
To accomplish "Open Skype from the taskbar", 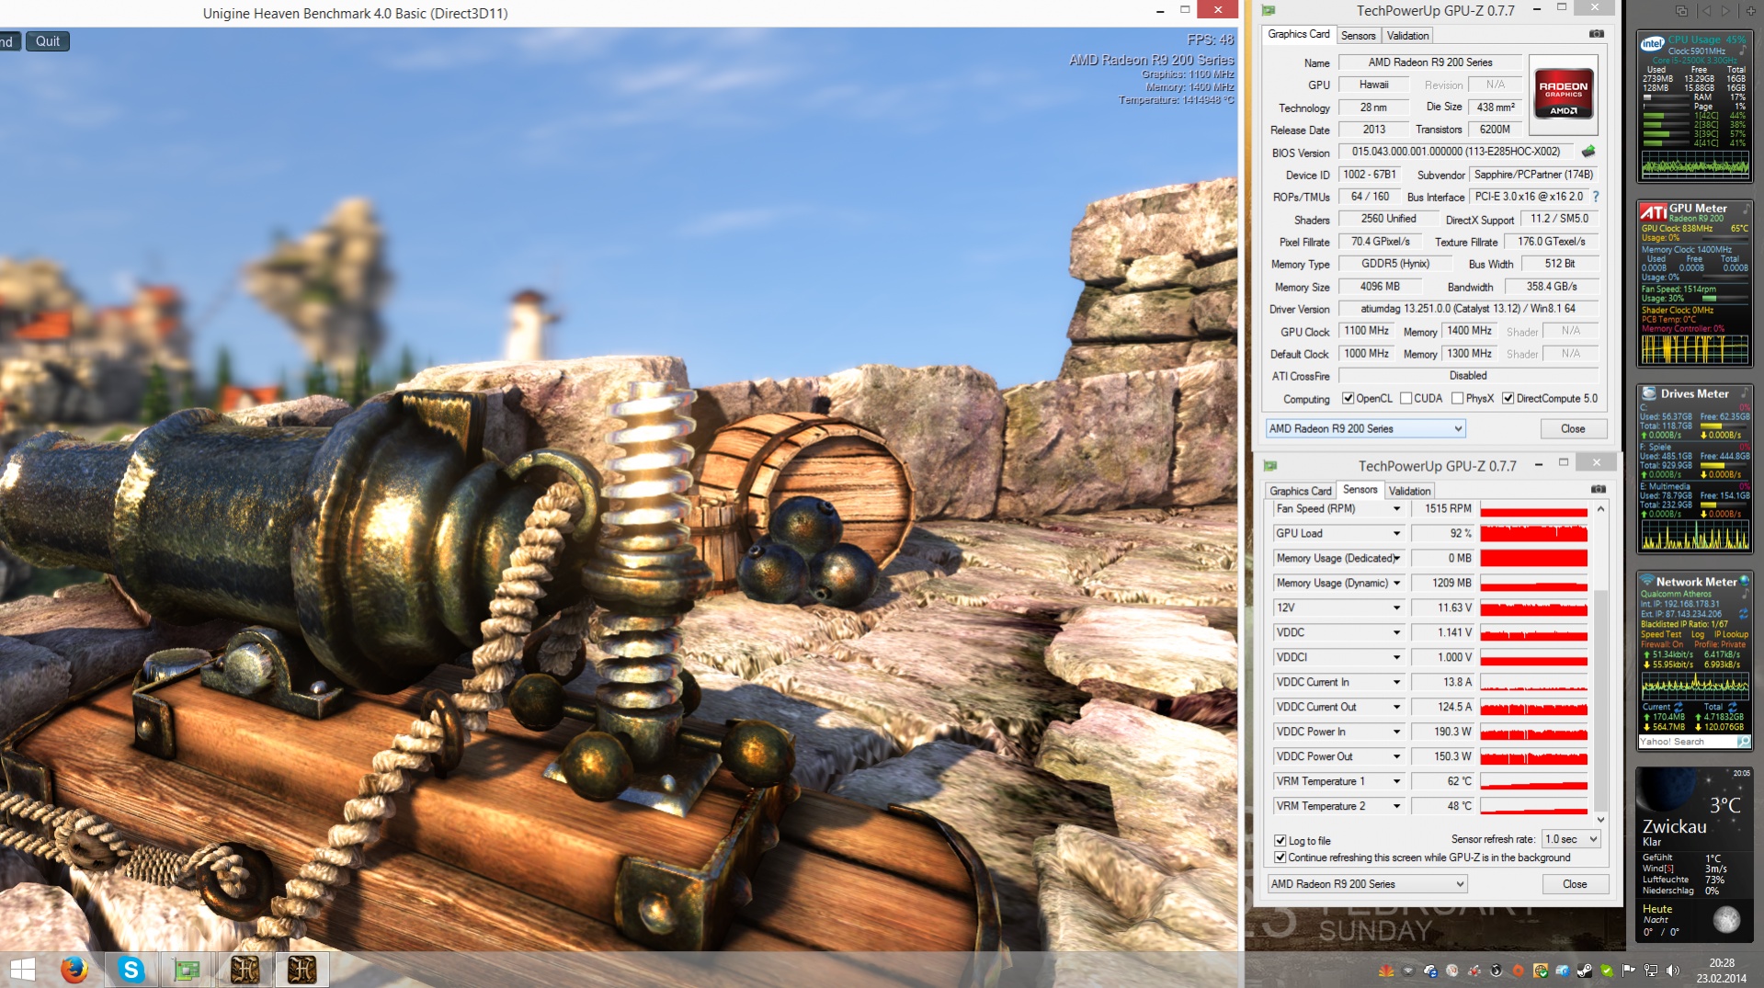I will pyautogui.click(x=131, y=970).
